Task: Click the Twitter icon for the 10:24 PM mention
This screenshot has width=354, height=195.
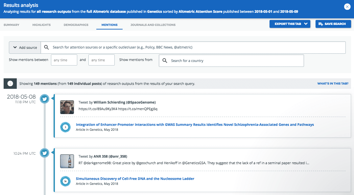Action: 45,153
